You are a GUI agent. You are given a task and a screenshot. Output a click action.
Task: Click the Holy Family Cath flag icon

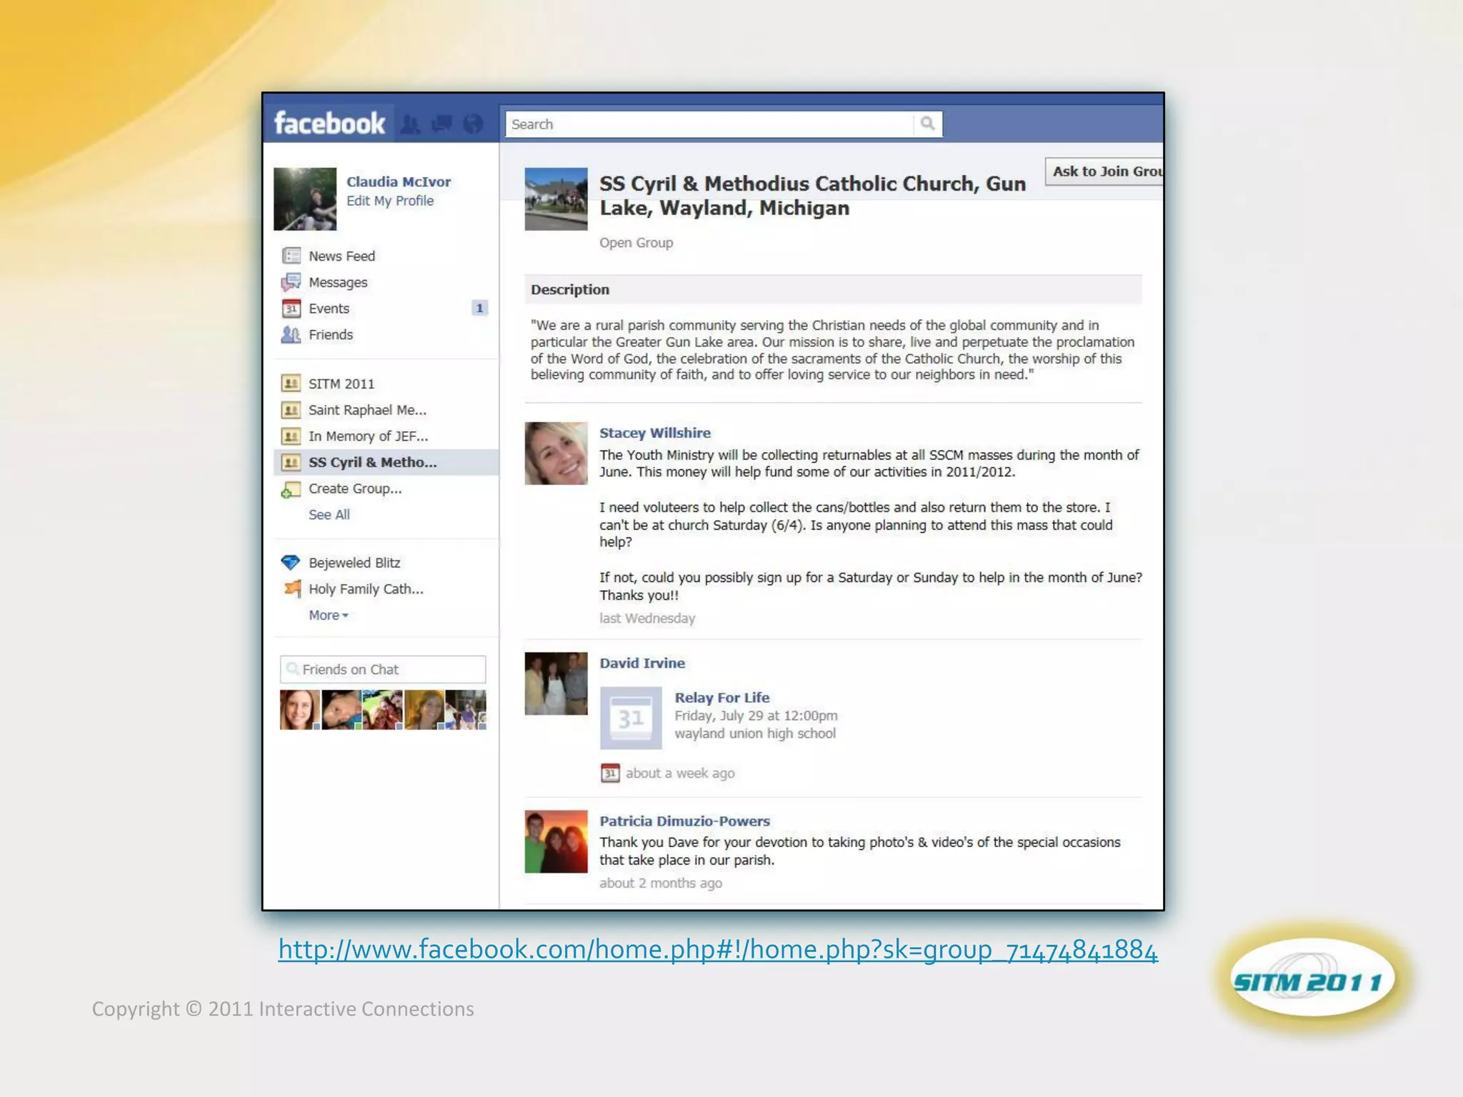pos(292,588)
